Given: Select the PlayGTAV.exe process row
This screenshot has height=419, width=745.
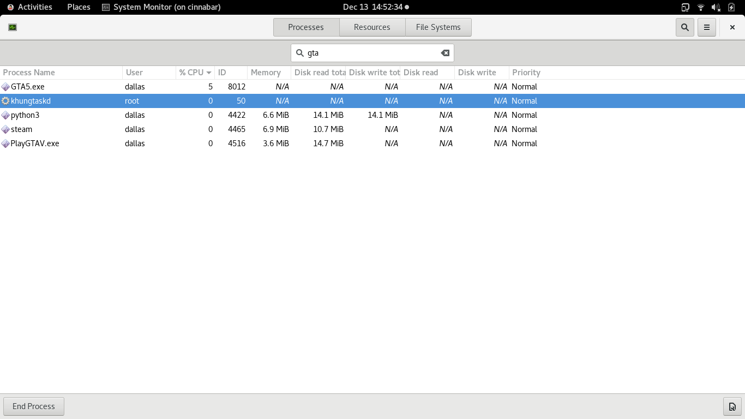Looking at the screenshot, I should [x=372, y=143].
